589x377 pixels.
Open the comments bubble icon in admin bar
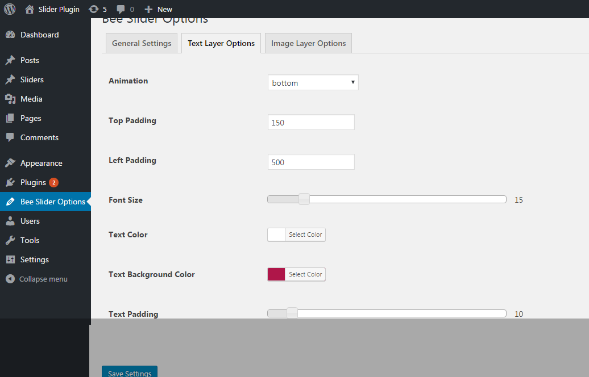pos(121,10)
